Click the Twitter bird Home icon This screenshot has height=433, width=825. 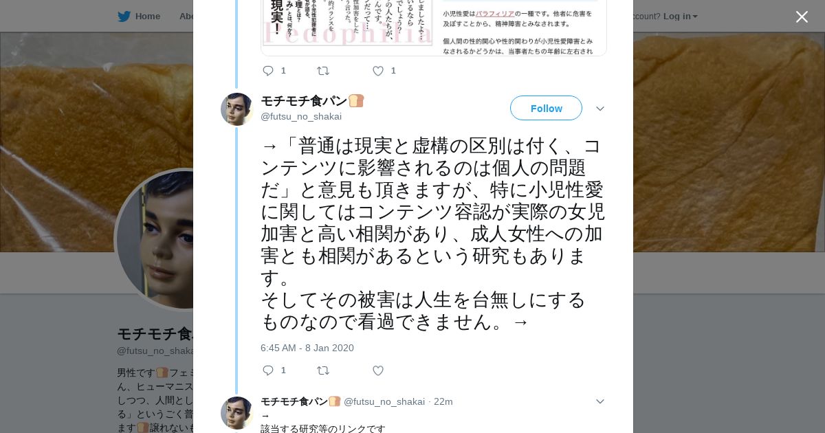124,16
